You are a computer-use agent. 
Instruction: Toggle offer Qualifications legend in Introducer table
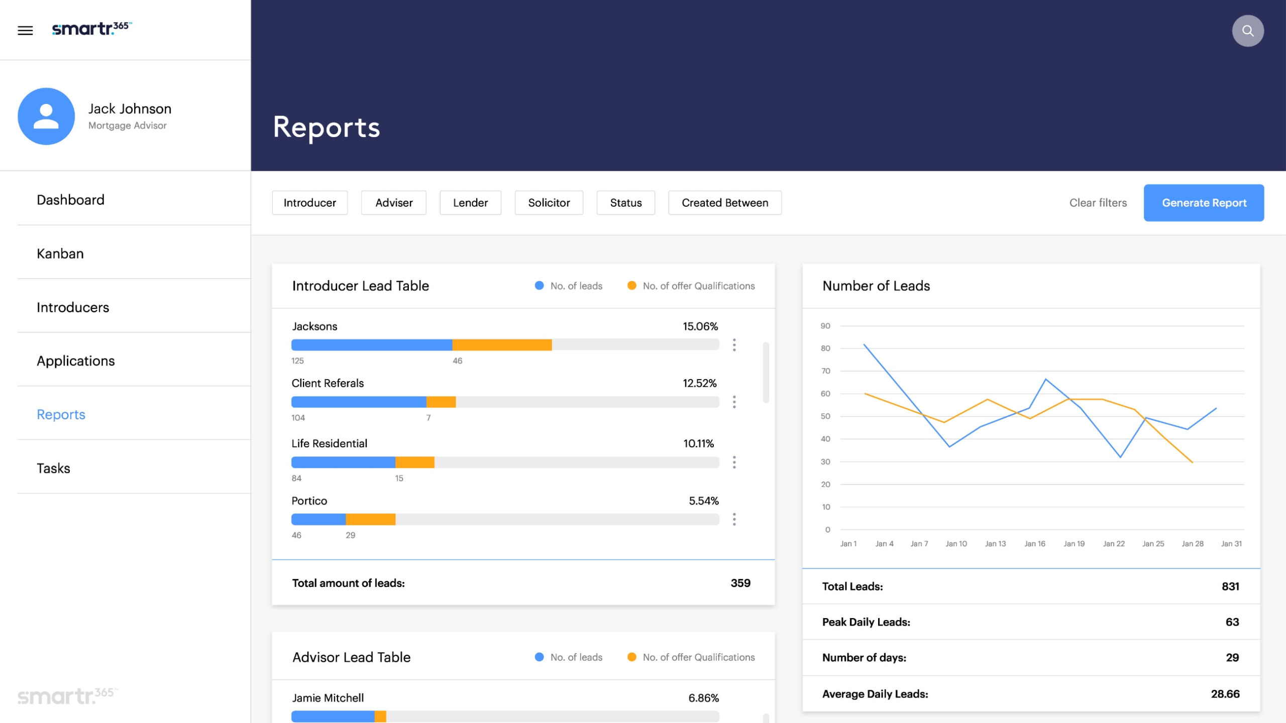tap(691, 286)
